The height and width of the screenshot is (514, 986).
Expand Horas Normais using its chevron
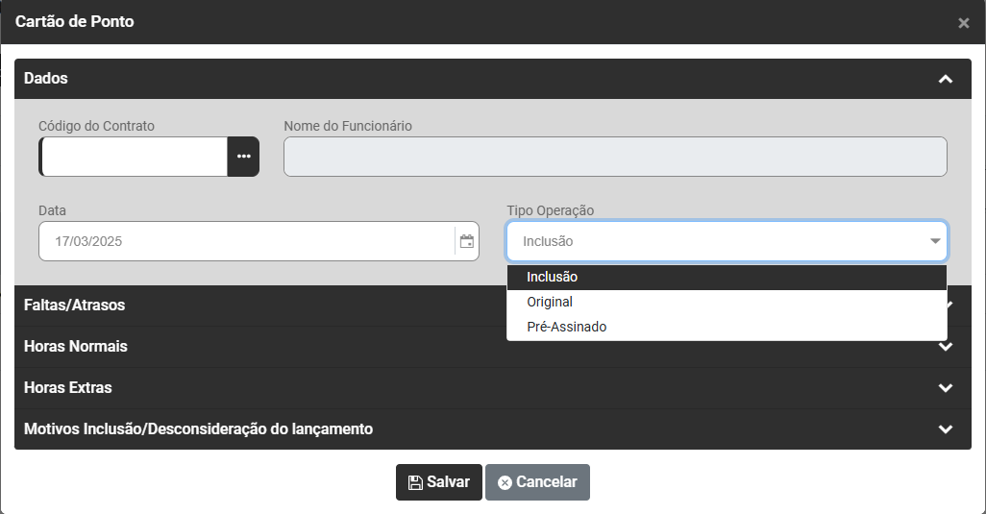point(946,347)
